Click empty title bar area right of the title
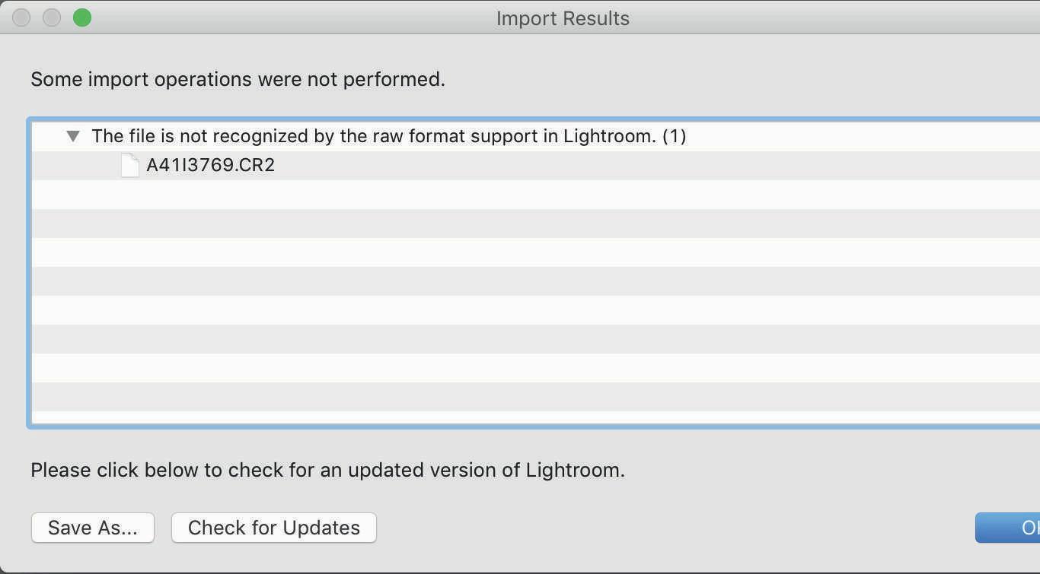Viewport: 1040px width, 574px height. [837, 18]
